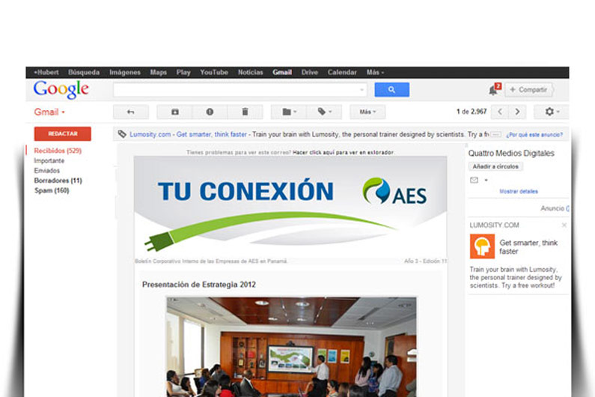Expand the contact options arrow beside envelope

pos(486,180)
